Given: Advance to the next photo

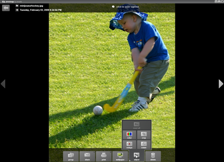Looking at the screenshot, I should [220, 84].
